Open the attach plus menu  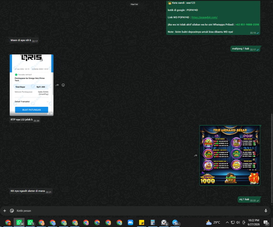click(x=5, y=211)
